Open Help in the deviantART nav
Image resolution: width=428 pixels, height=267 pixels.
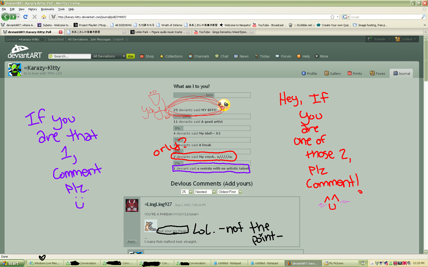tap(303, 56)
